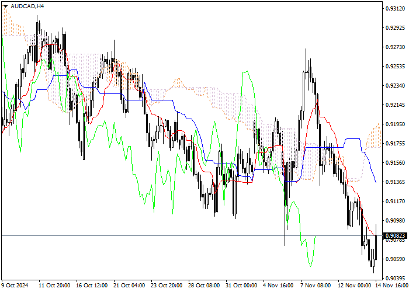This screenshot has width=409, height=292.
Task: Click the 0.92925 price axis label
Action: 396,28
